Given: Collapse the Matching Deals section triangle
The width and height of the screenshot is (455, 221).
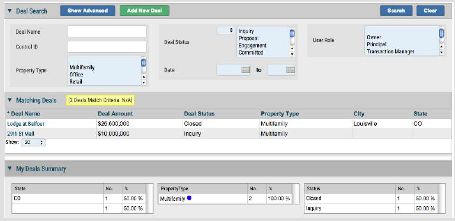Looking at the screenshot, I should click(10, 100).
